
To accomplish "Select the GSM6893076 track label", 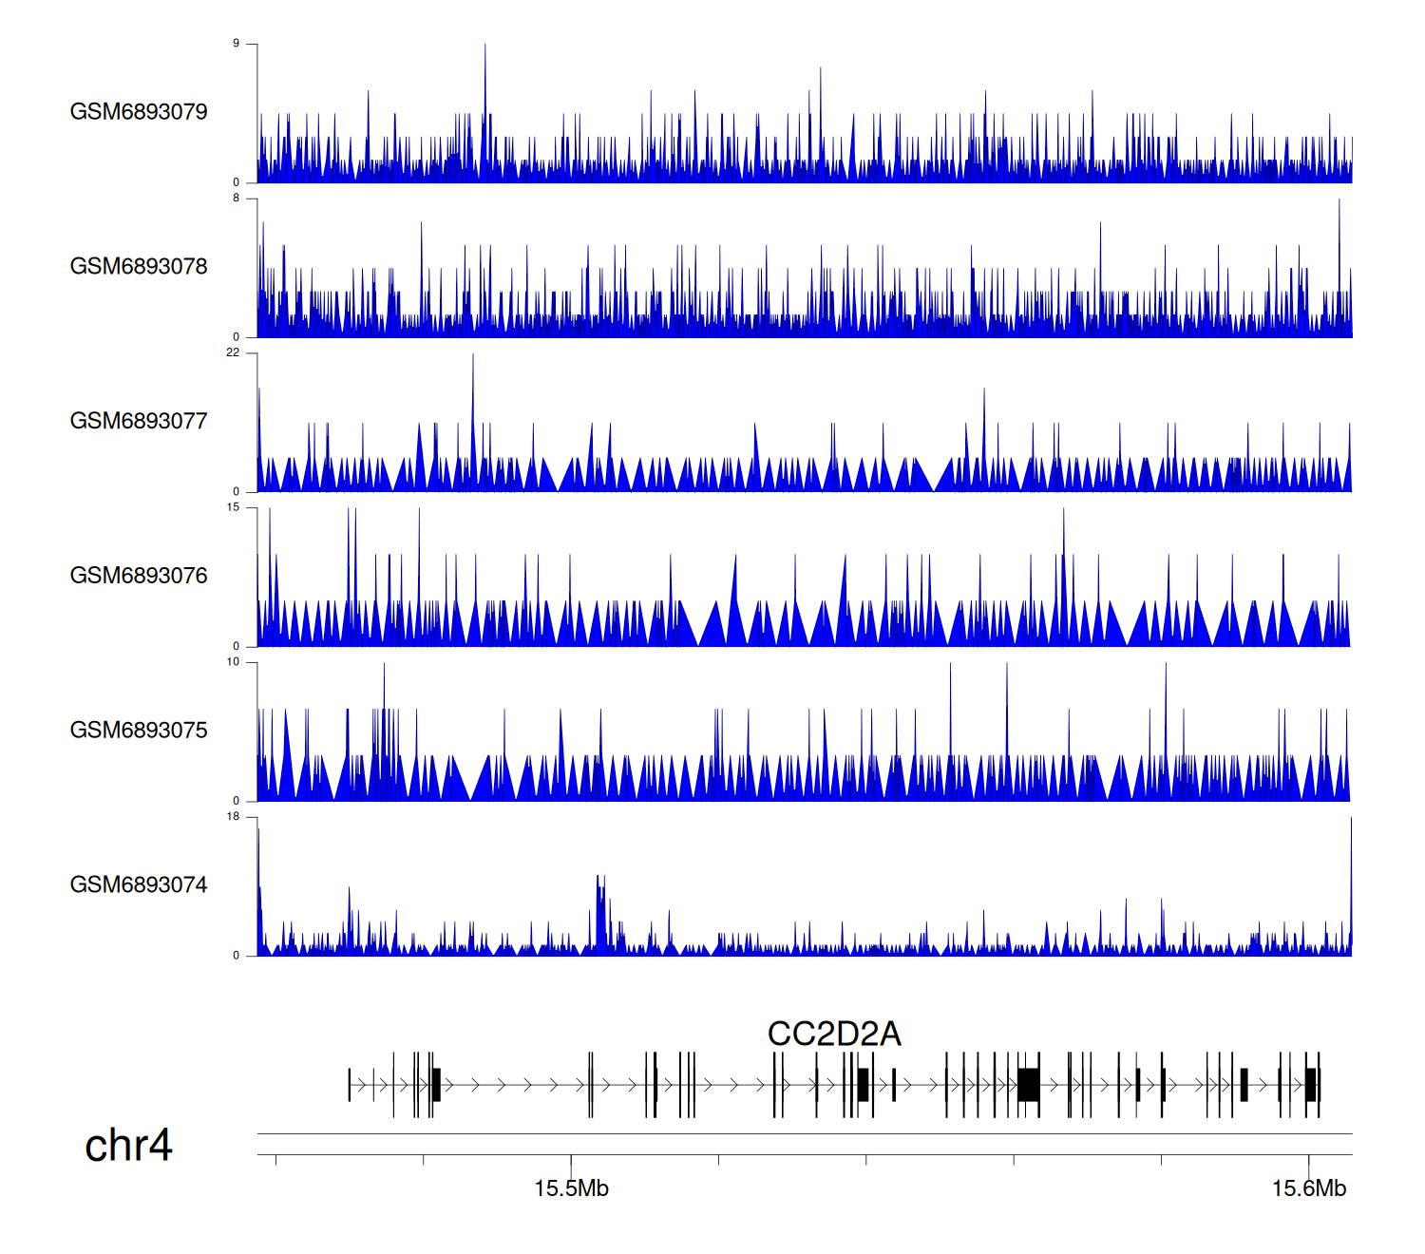I will click(139, 576).
